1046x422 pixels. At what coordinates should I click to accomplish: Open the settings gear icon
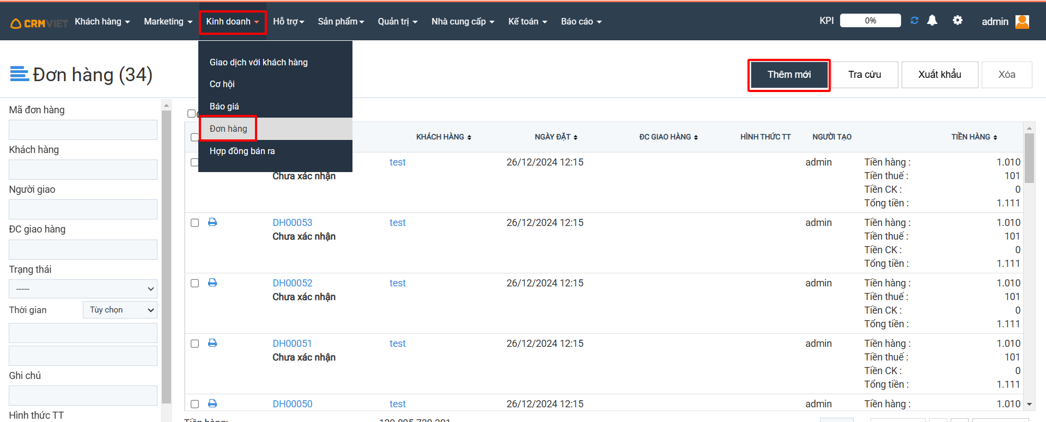tap(957, 21)
